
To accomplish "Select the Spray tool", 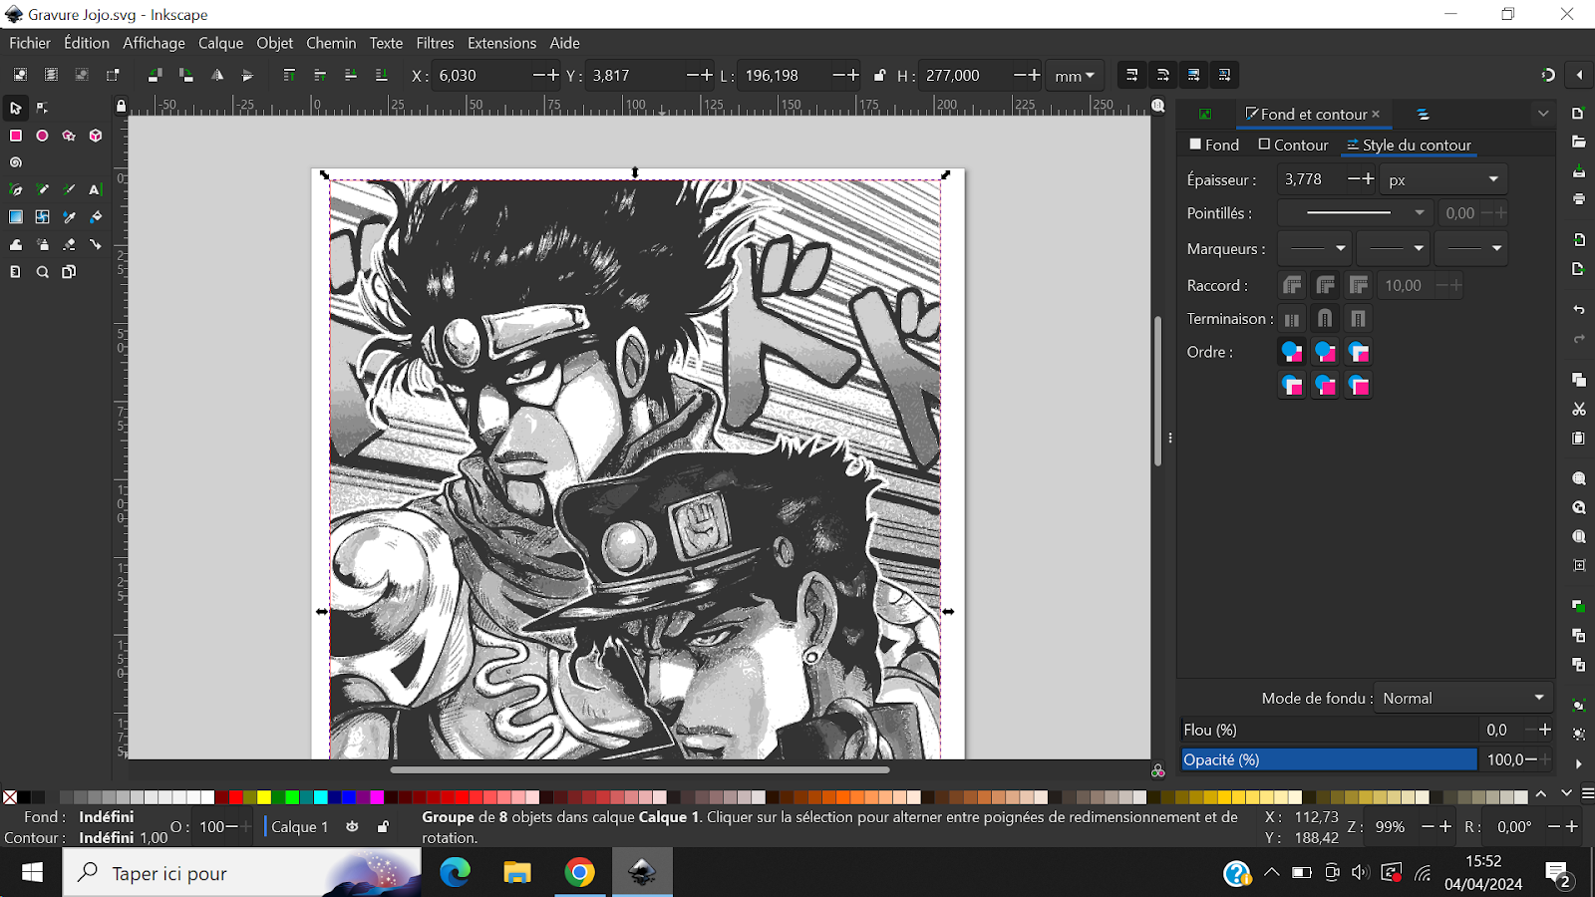I will click(x=42, y=244).
